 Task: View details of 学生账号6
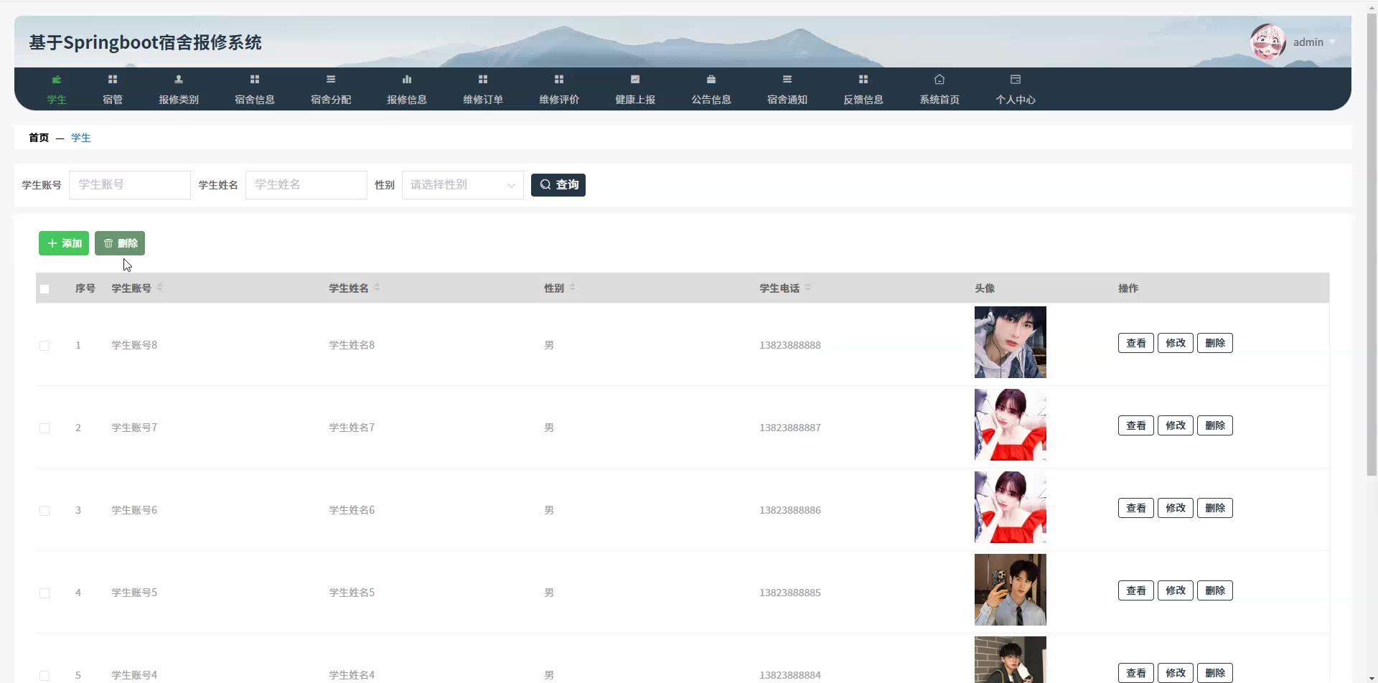tap(1136, 508)
